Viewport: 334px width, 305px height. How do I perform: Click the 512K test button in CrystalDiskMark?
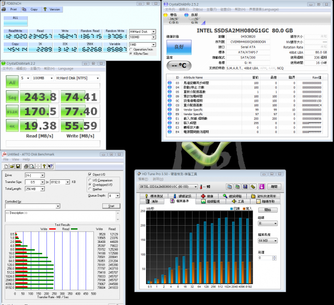[12, 112]
